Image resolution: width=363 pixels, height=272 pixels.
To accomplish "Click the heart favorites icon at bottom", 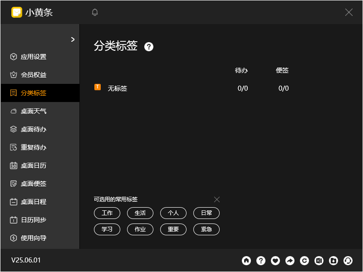I will coord(275,261).
